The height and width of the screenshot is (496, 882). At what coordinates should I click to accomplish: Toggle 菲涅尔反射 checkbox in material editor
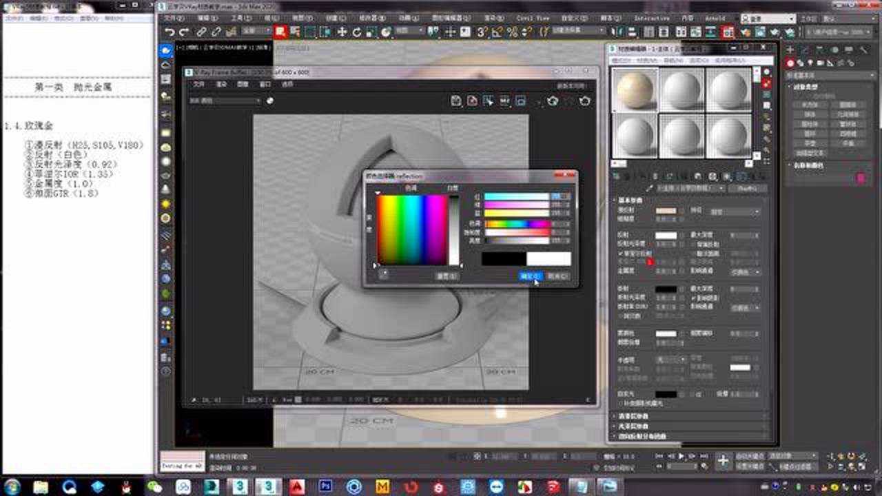[620, 254]
